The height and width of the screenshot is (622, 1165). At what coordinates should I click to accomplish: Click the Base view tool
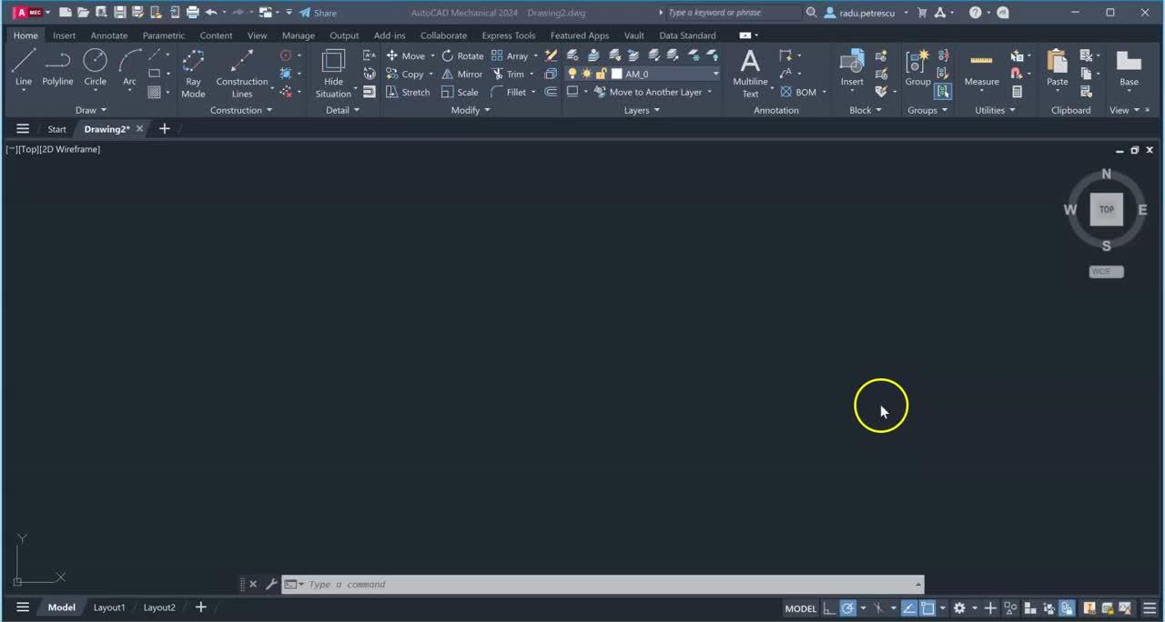[x=1129, y=67]
